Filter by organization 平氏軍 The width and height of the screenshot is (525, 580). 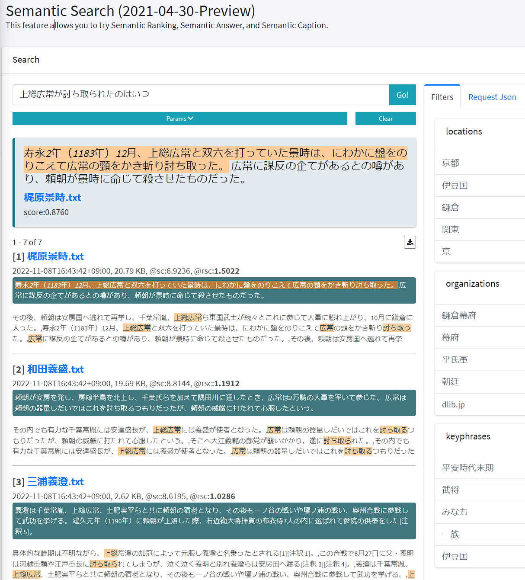tap(480, 360)
